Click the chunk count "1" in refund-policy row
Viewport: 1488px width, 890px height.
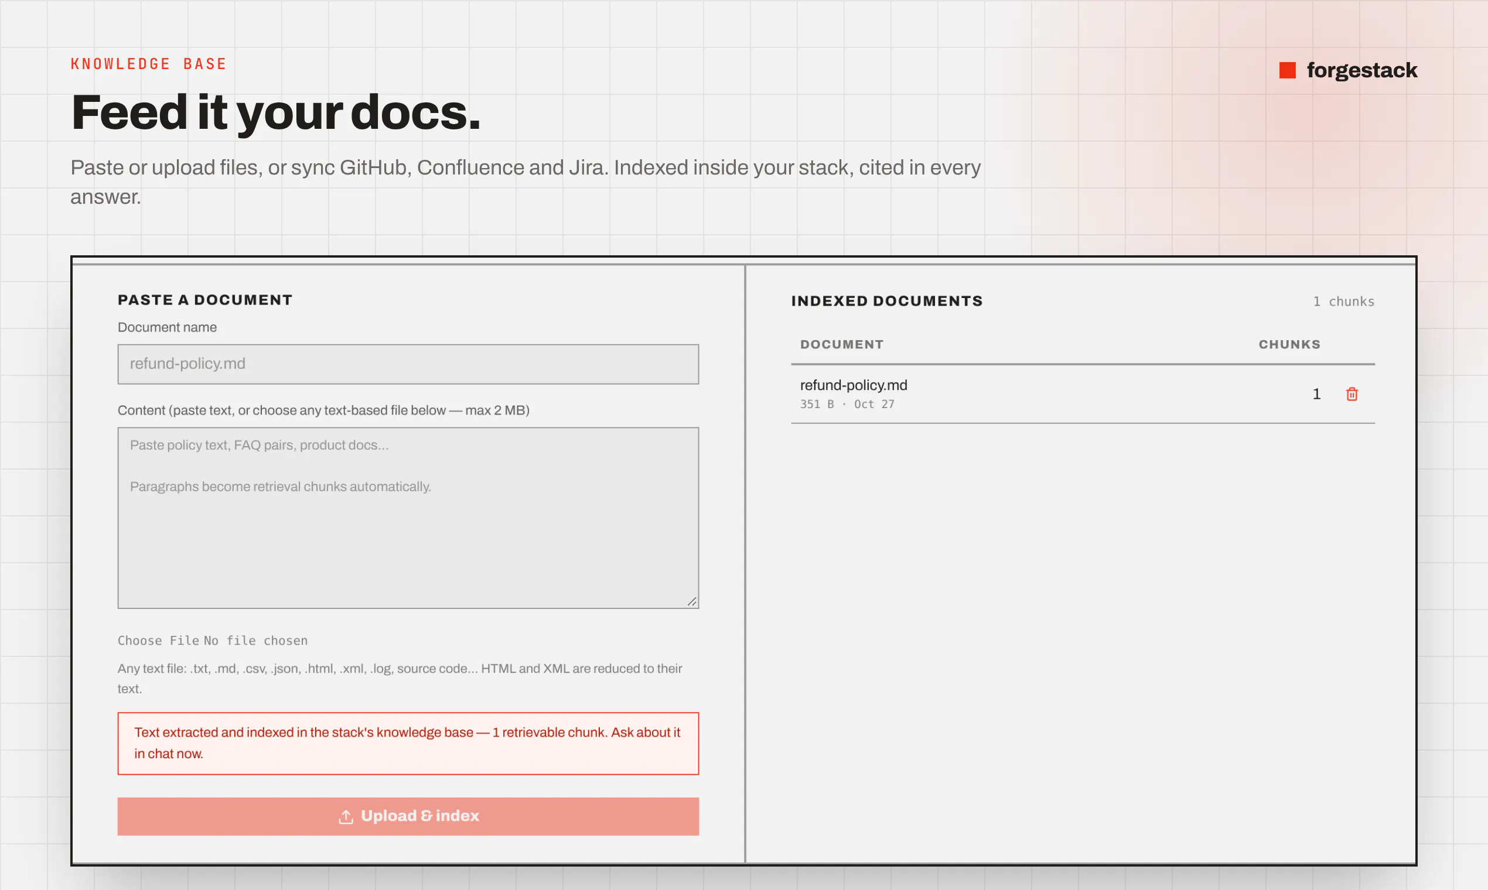1316,394
